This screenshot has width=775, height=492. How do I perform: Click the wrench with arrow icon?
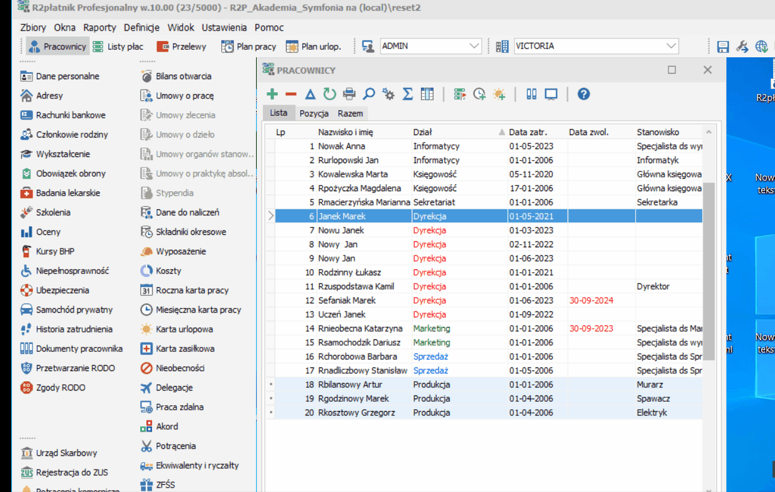pos(742,47)
